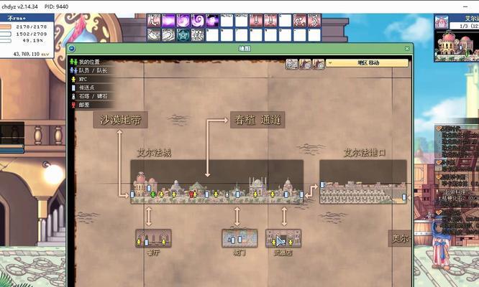Click the 传送点 legend entry
Image resolution: width=479 pixels, height=287 pixels.
coord(83,88)
